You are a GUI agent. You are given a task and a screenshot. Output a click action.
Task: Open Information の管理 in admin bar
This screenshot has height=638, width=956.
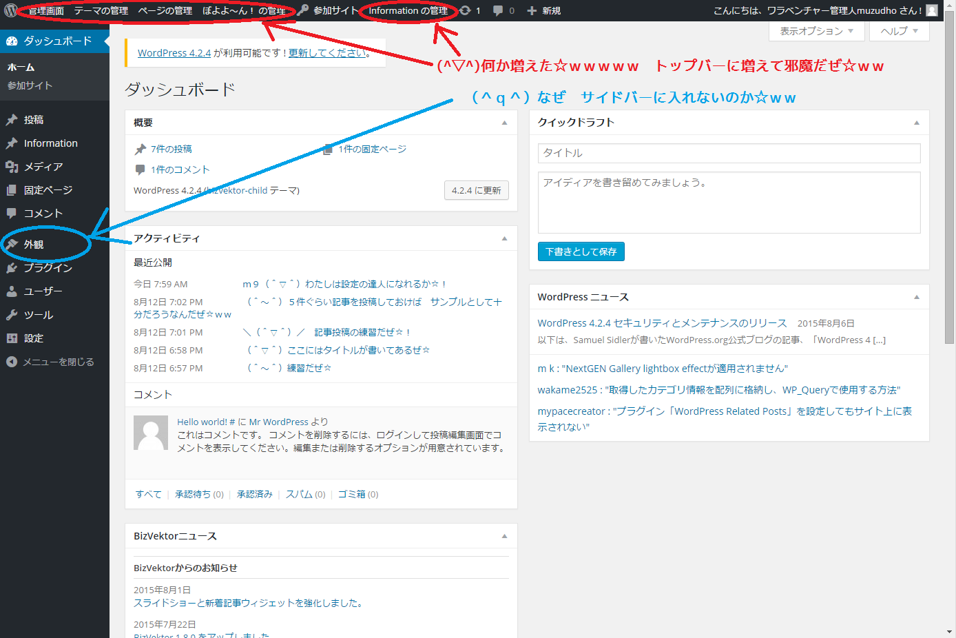click(x=408, y=11)
